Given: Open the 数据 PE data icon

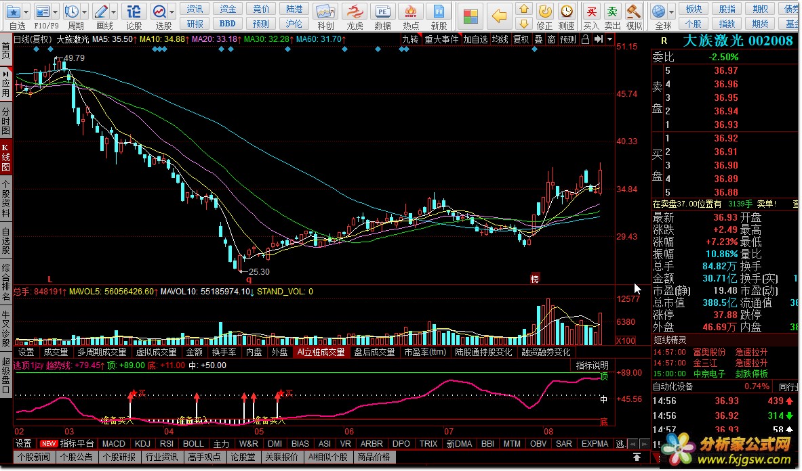Looking at the screenshot, I should pos(382,12).
